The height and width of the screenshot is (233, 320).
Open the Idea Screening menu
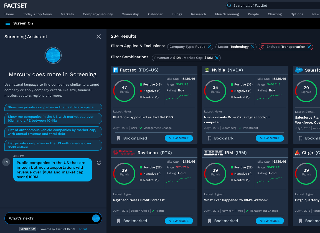click(227, 14)
